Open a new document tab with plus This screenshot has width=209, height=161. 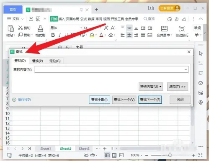[96, 10]
